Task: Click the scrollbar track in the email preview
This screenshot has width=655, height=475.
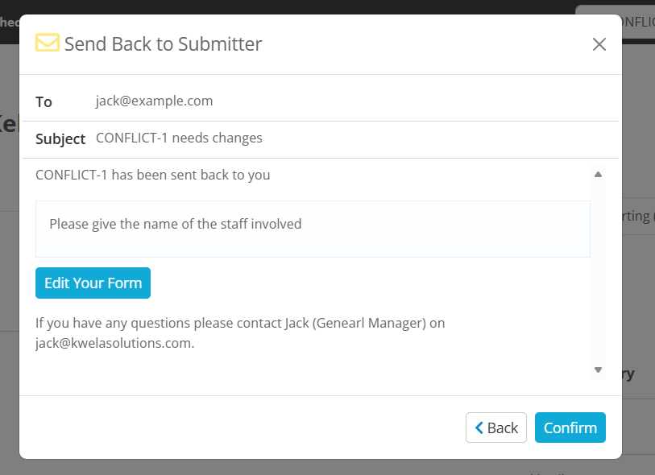Action: 598,272
